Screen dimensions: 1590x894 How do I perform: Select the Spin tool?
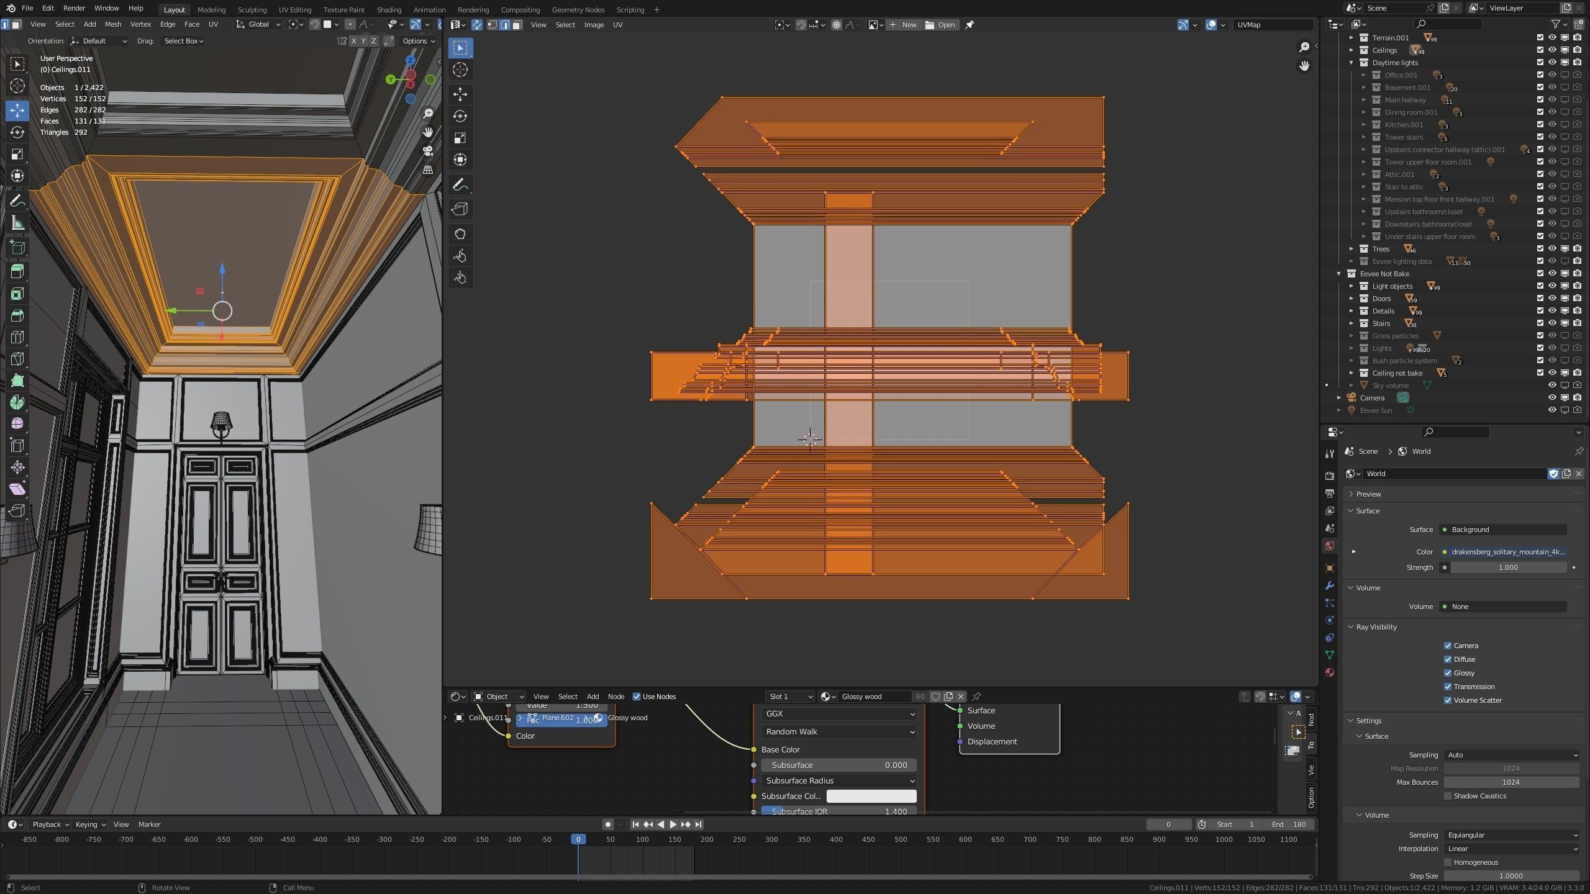point(17,402)
